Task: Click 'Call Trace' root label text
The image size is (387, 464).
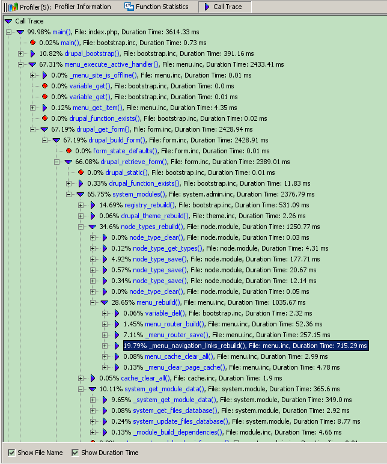Action: click(29, 21)
